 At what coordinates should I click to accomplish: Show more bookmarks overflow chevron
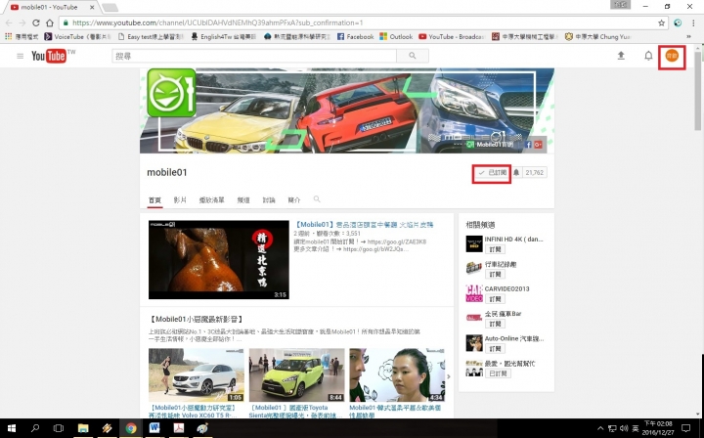[688, 37]
